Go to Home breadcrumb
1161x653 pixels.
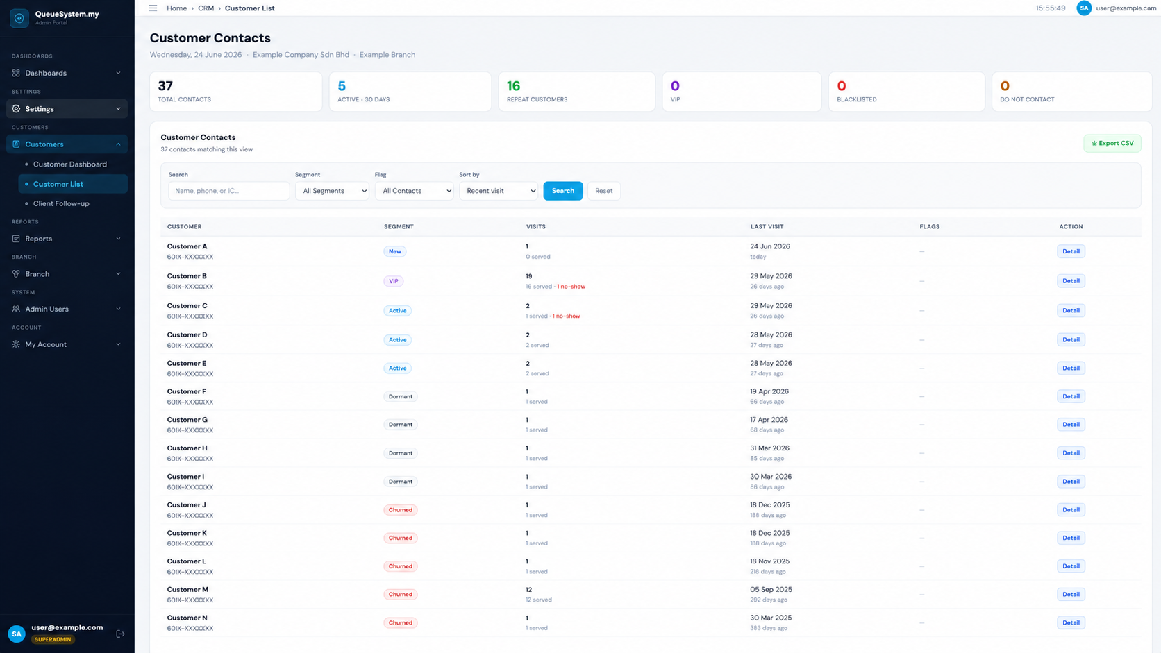tap(176, 8)
